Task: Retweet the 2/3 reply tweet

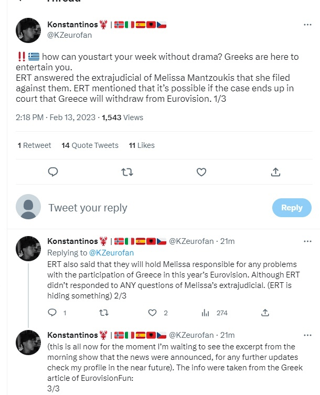Action: pyautogui.click(x=103, y=313)
